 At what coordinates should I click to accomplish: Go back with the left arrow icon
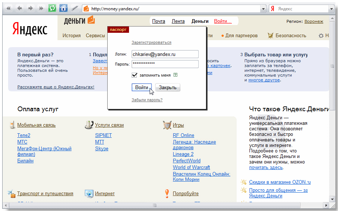click(20, 8)
